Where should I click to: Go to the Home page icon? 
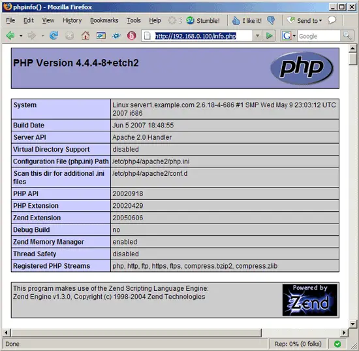(x=86, y=36)
